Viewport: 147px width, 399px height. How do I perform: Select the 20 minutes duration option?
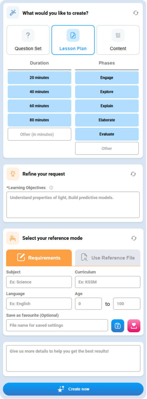(39, 78)
